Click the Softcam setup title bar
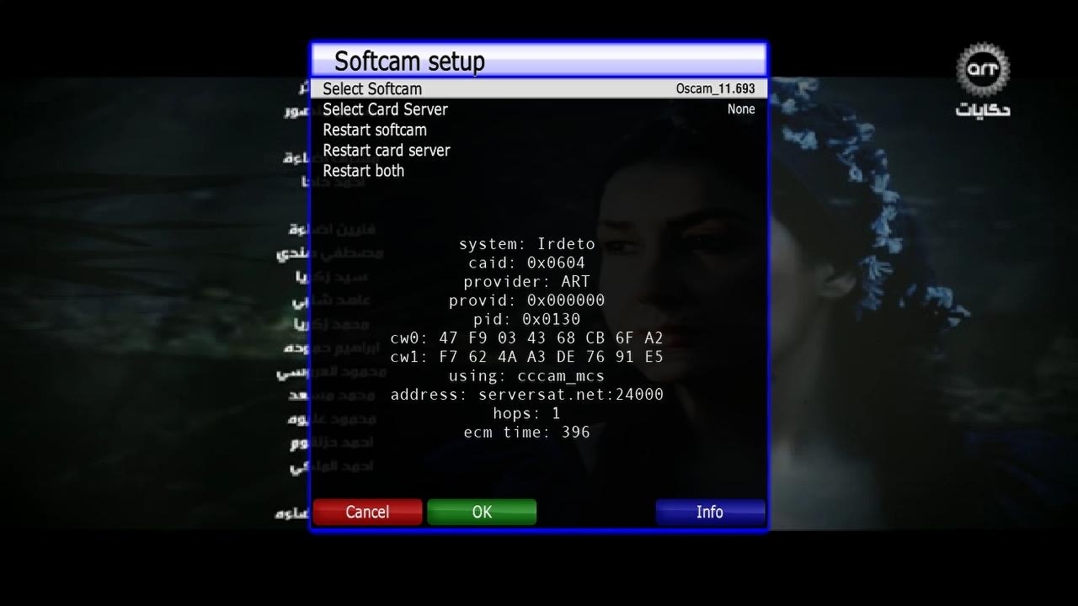1078x606 pixels. 539,61
